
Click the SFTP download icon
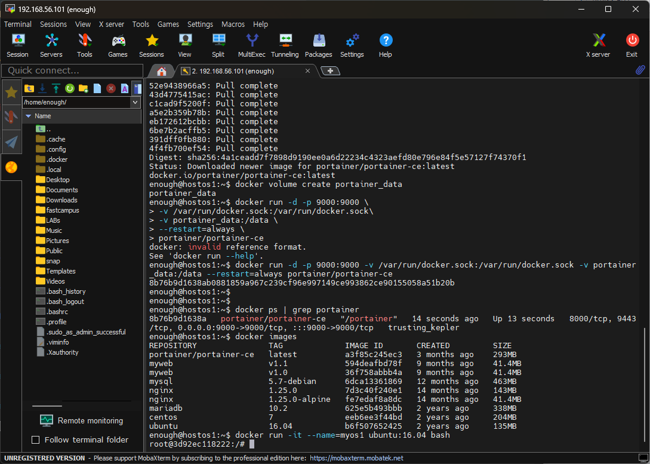click(42, 88)
